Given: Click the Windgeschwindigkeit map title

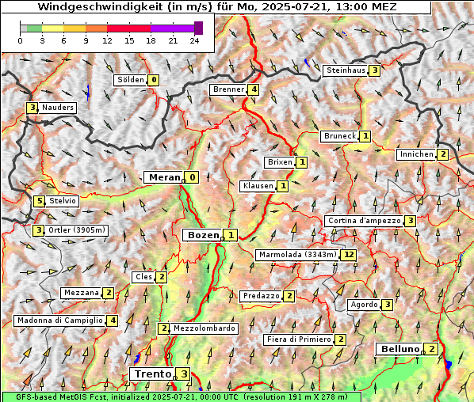Looking at the screenshot, I should 216,6.
